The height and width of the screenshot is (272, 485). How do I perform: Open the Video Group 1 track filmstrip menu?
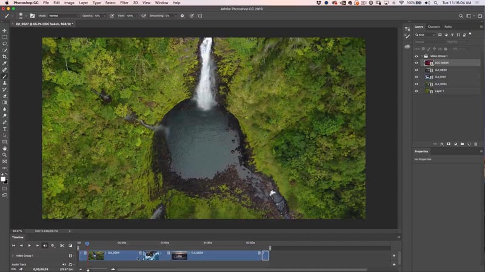click(x=71, y=256)
